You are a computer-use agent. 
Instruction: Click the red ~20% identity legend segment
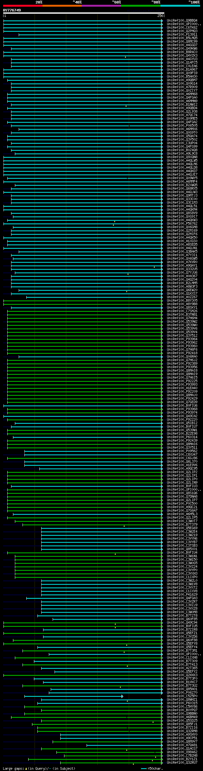click(23, 6)
